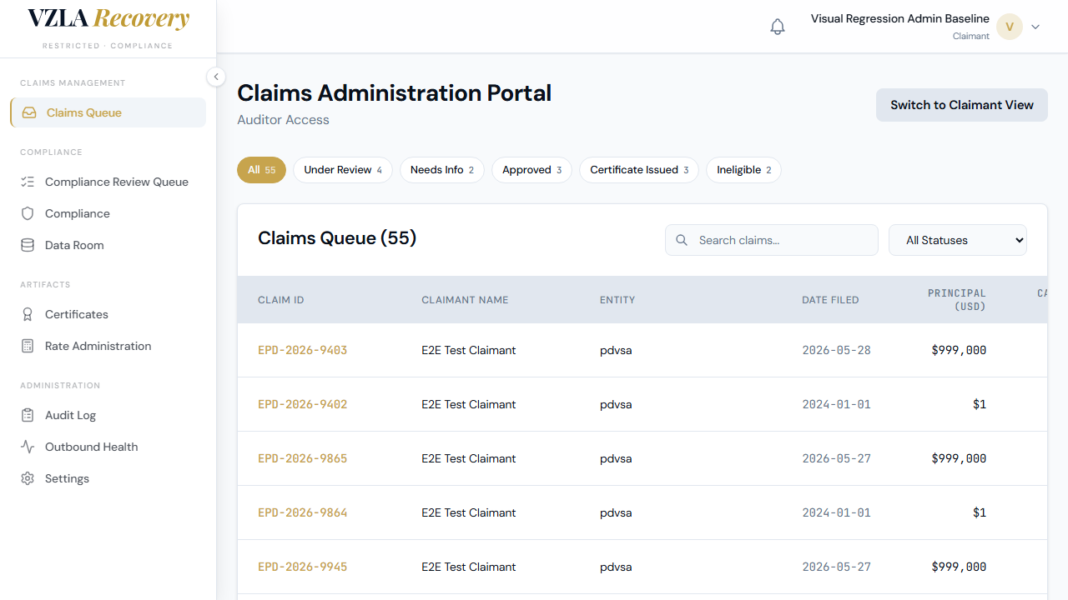Click the Rate Administration calculator icon
Image resolution: width=1068 pixels, height=600 pixels.
[28, 346]
